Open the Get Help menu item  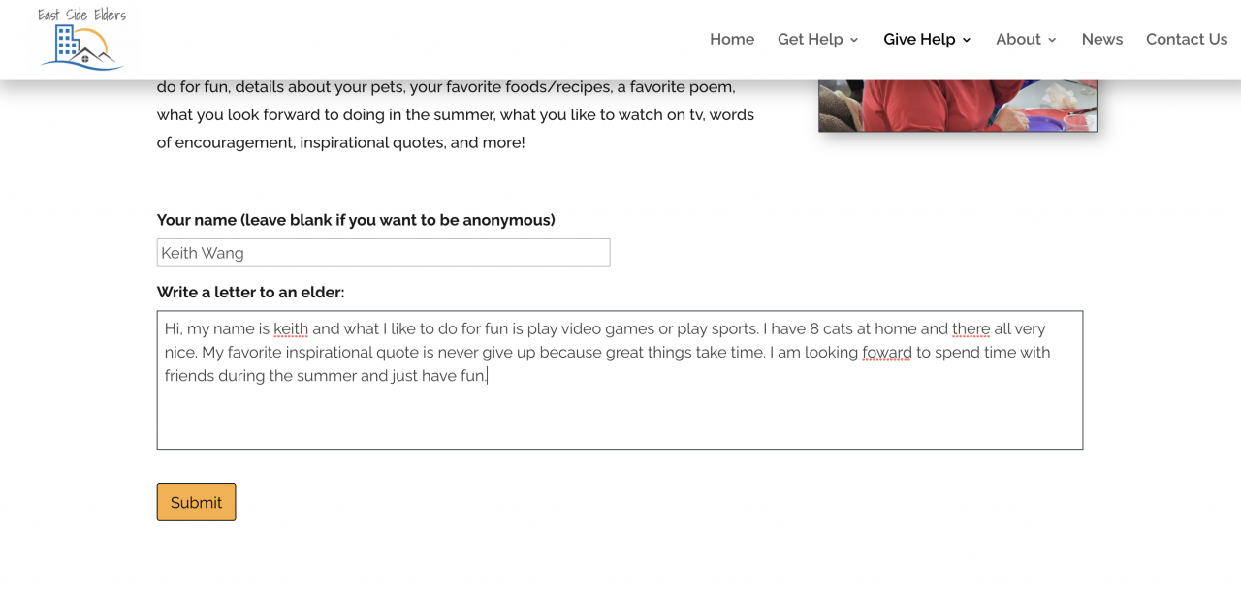pos(810,40)
